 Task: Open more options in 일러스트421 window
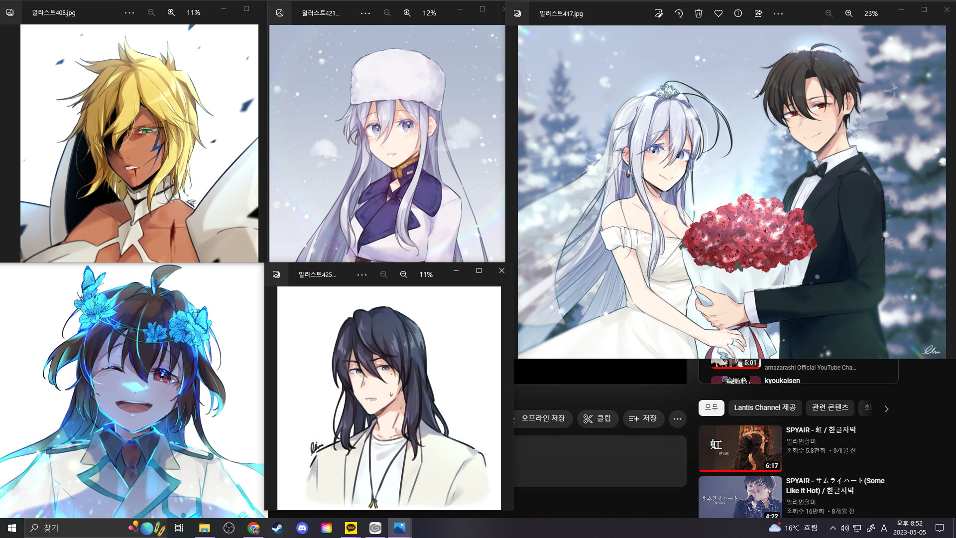365,13
